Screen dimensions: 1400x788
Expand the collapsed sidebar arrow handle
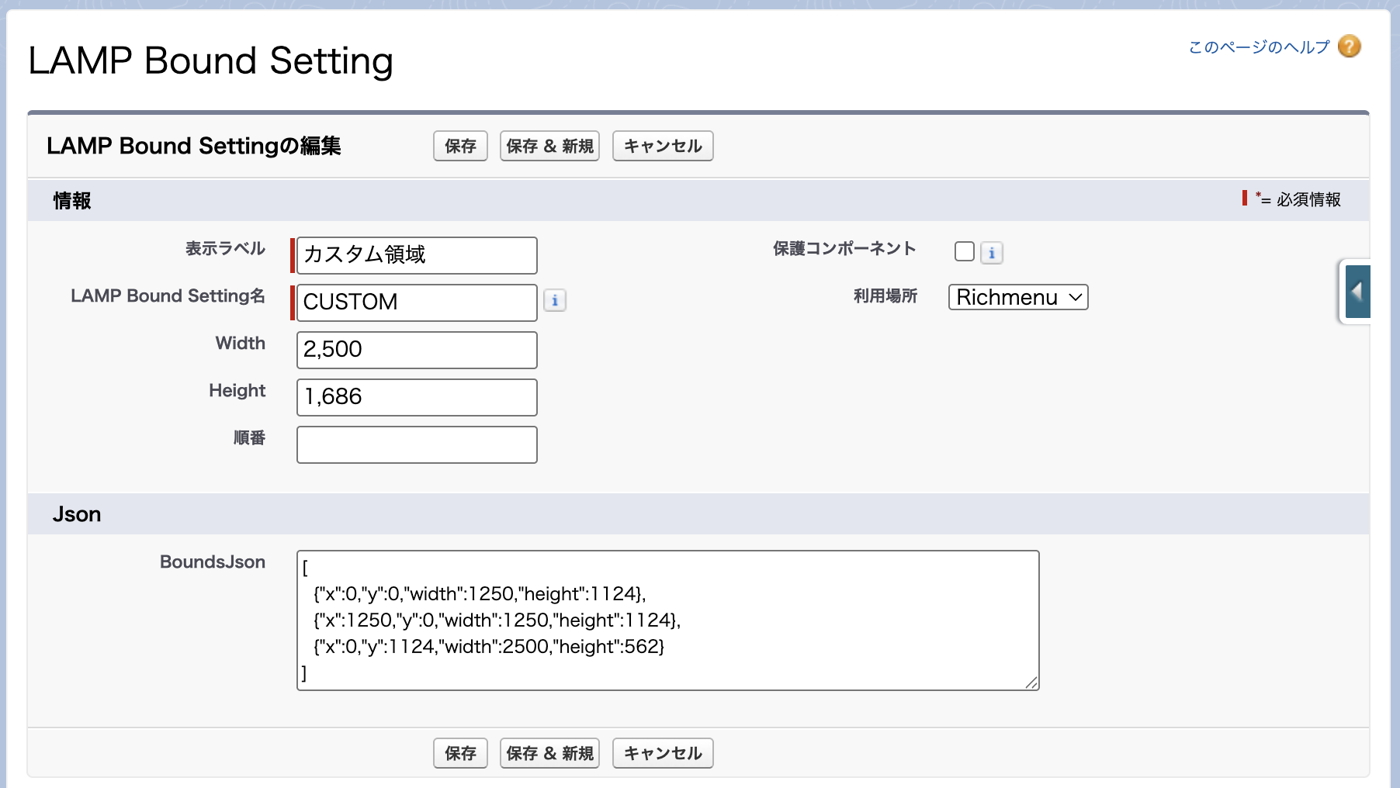pos(1357,292)
